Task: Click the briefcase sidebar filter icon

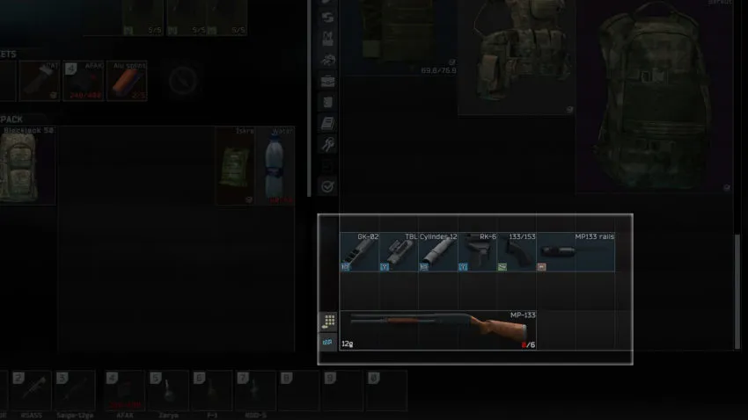Action: pyautogui.click(x=327, y=81)
